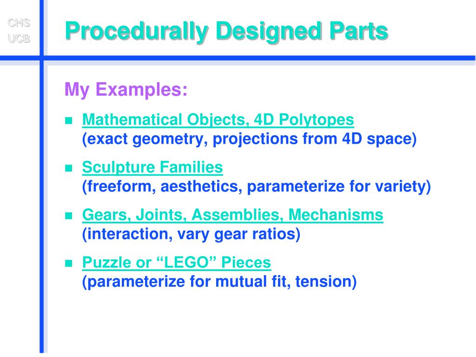Click the word "Procedurally" in the slide title
The width and height of the screenshot is (476, 357).
pyautogui.click(x=137, y=32)
